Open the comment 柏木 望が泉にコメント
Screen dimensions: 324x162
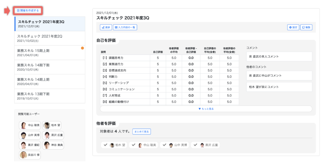pyautogui.click(x=279, y=87)
